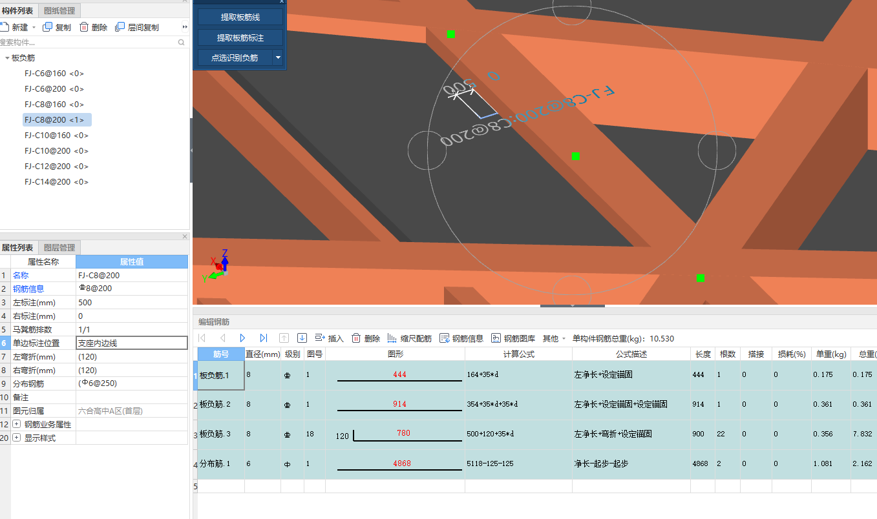This screenshot has width=877, height=519.
Task: Switch to 图纸管理 tab
Action: coord(59,10)
